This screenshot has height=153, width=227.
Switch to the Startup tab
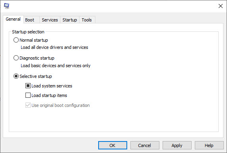pyautogui.click(x=70, y=20)
